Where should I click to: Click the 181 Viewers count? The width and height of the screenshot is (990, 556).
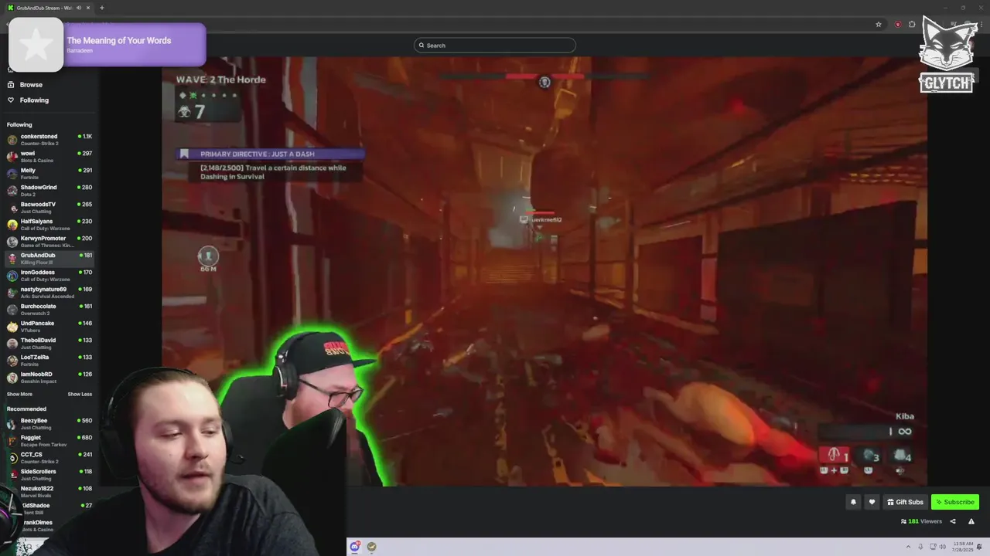point(922,521)
